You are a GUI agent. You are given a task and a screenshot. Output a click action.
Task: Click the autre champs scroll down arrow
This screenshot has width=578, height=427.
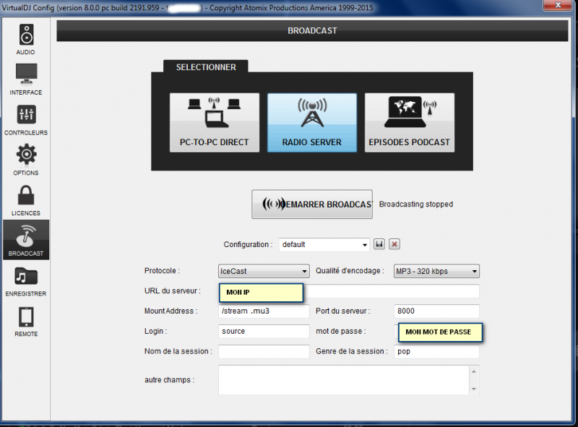coord(474,389)
